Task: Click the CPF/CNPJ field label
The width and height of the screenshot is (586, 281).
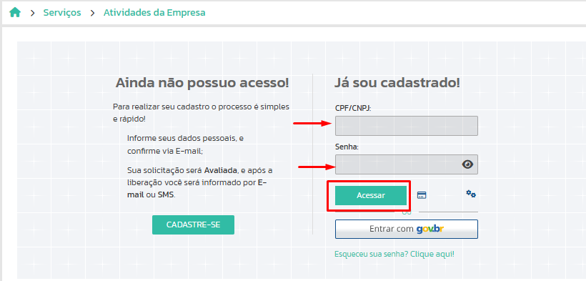Action: (353, 108)
